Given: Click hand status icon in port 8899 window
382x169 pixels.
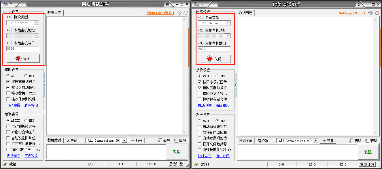Looking at the screenshot, I should tap(196, 164).
